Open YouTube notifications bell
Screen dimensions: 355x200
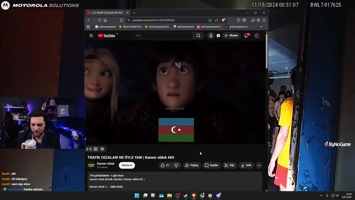[x=246, y=36]
